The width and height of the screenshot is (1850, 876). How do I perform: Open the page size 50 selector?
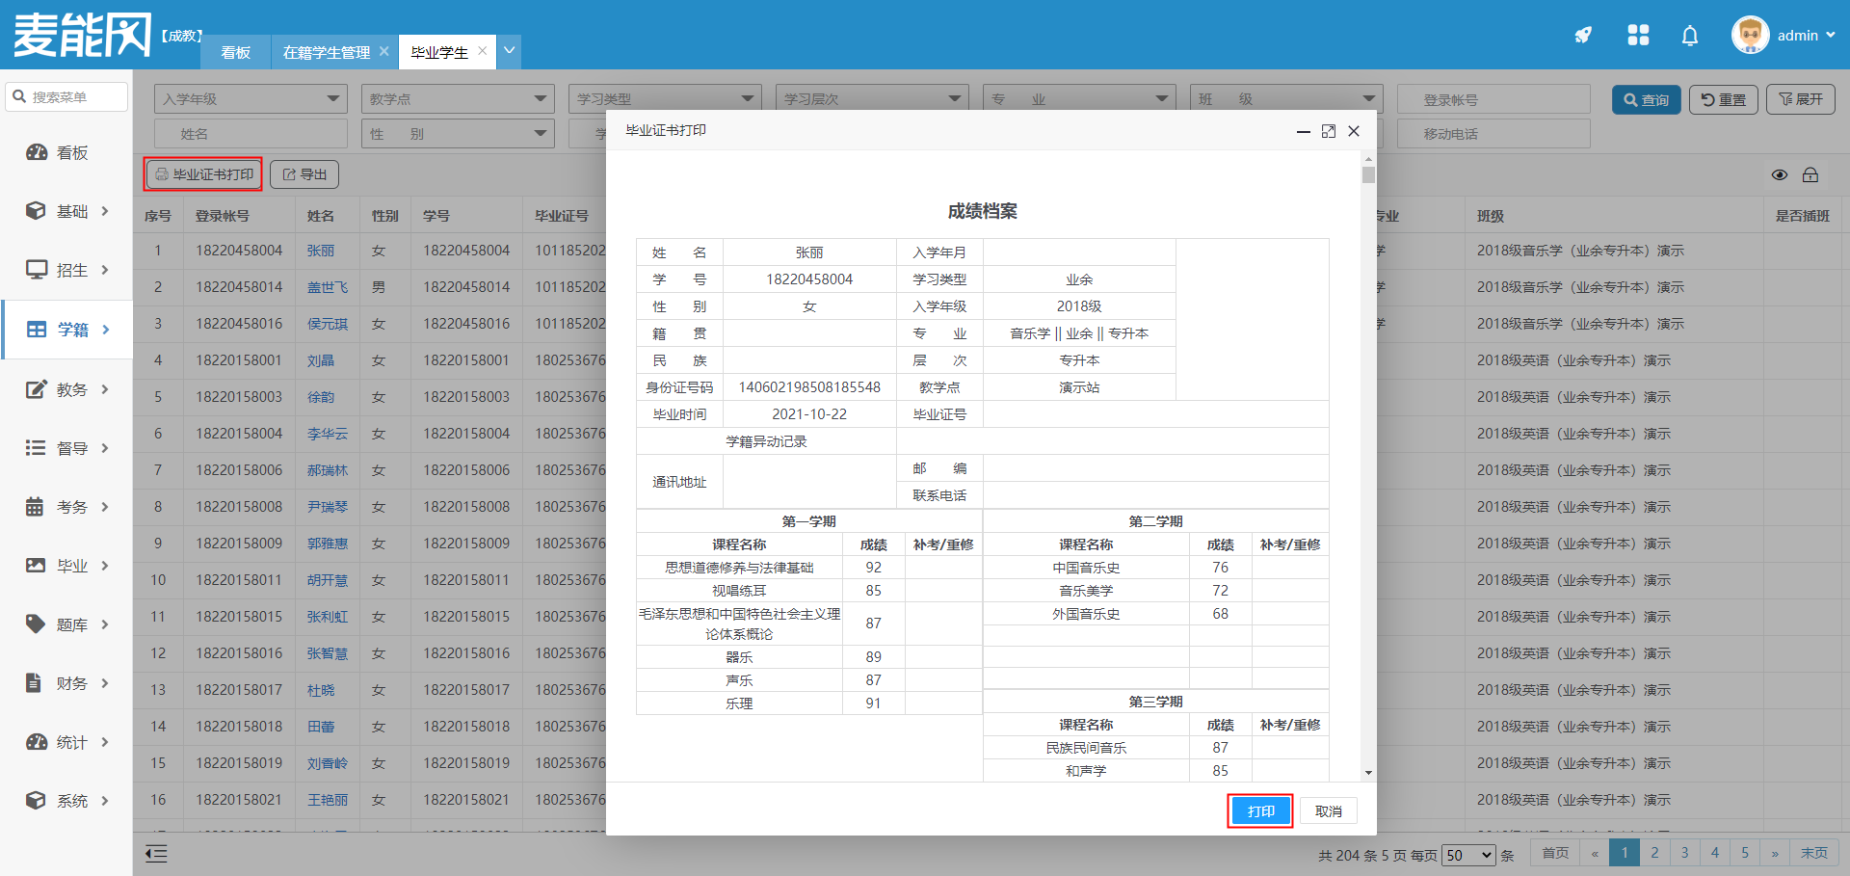[1467, 855]
